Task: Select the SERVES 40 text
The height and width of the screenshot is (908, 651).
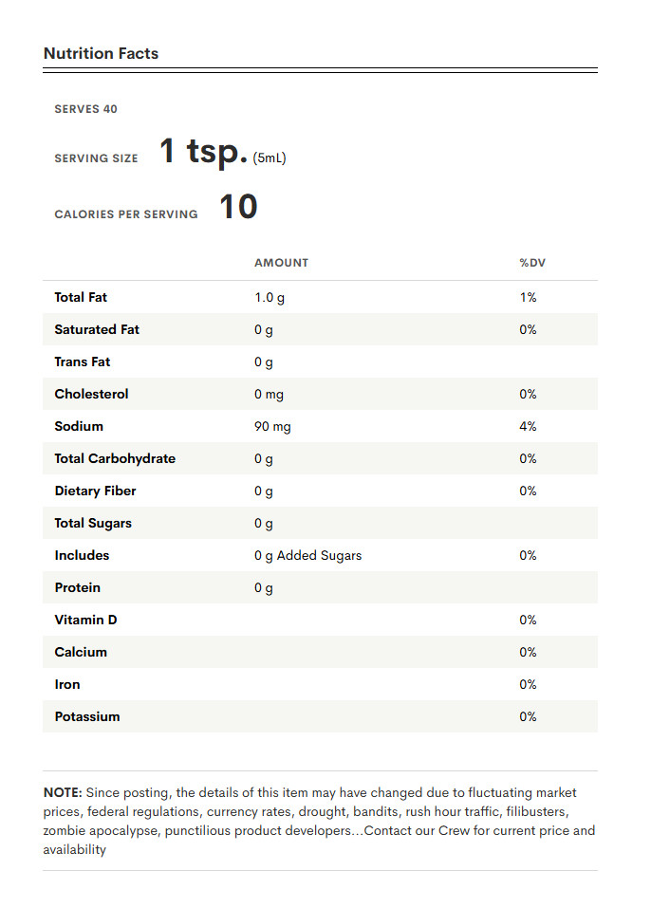Action: coord(85,109)
